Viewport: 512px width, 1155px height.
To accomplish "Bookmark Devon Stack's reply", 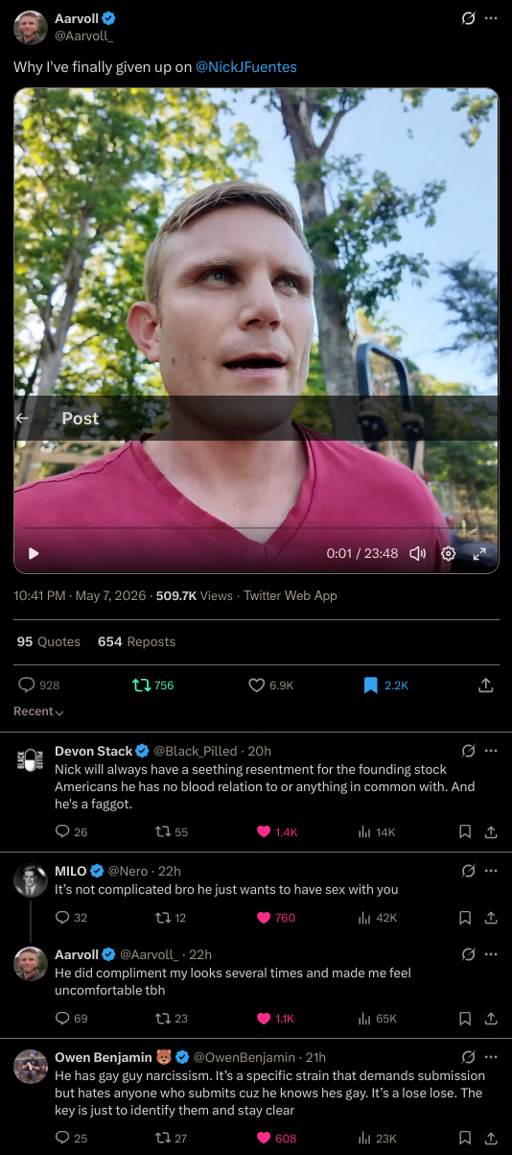I will click(465, 831).
